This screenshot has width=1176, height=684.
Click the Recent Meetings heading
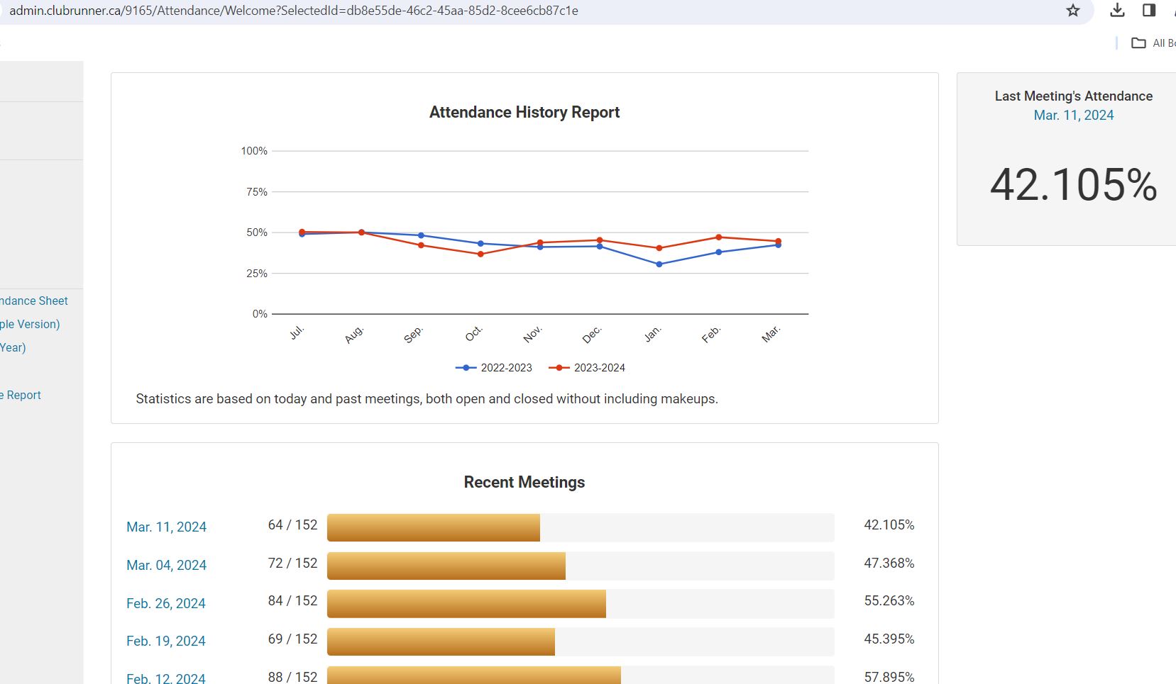(524, 482)
